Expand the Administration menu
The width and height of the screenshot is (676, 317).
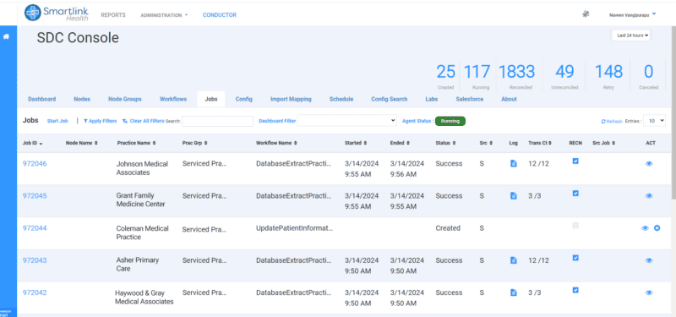164,15
